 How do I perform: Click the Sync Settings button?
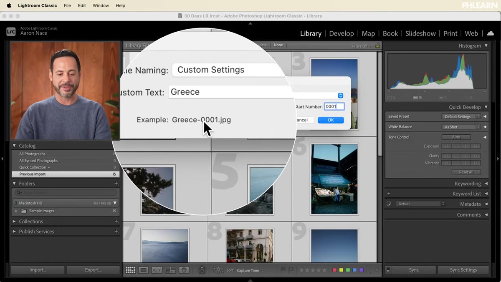[463, 270]
